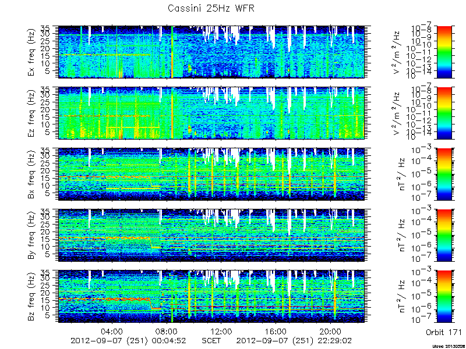Click the Bz panel color scale bar
The width and height of the screenshot is (466, 349).
pos(444,297)
